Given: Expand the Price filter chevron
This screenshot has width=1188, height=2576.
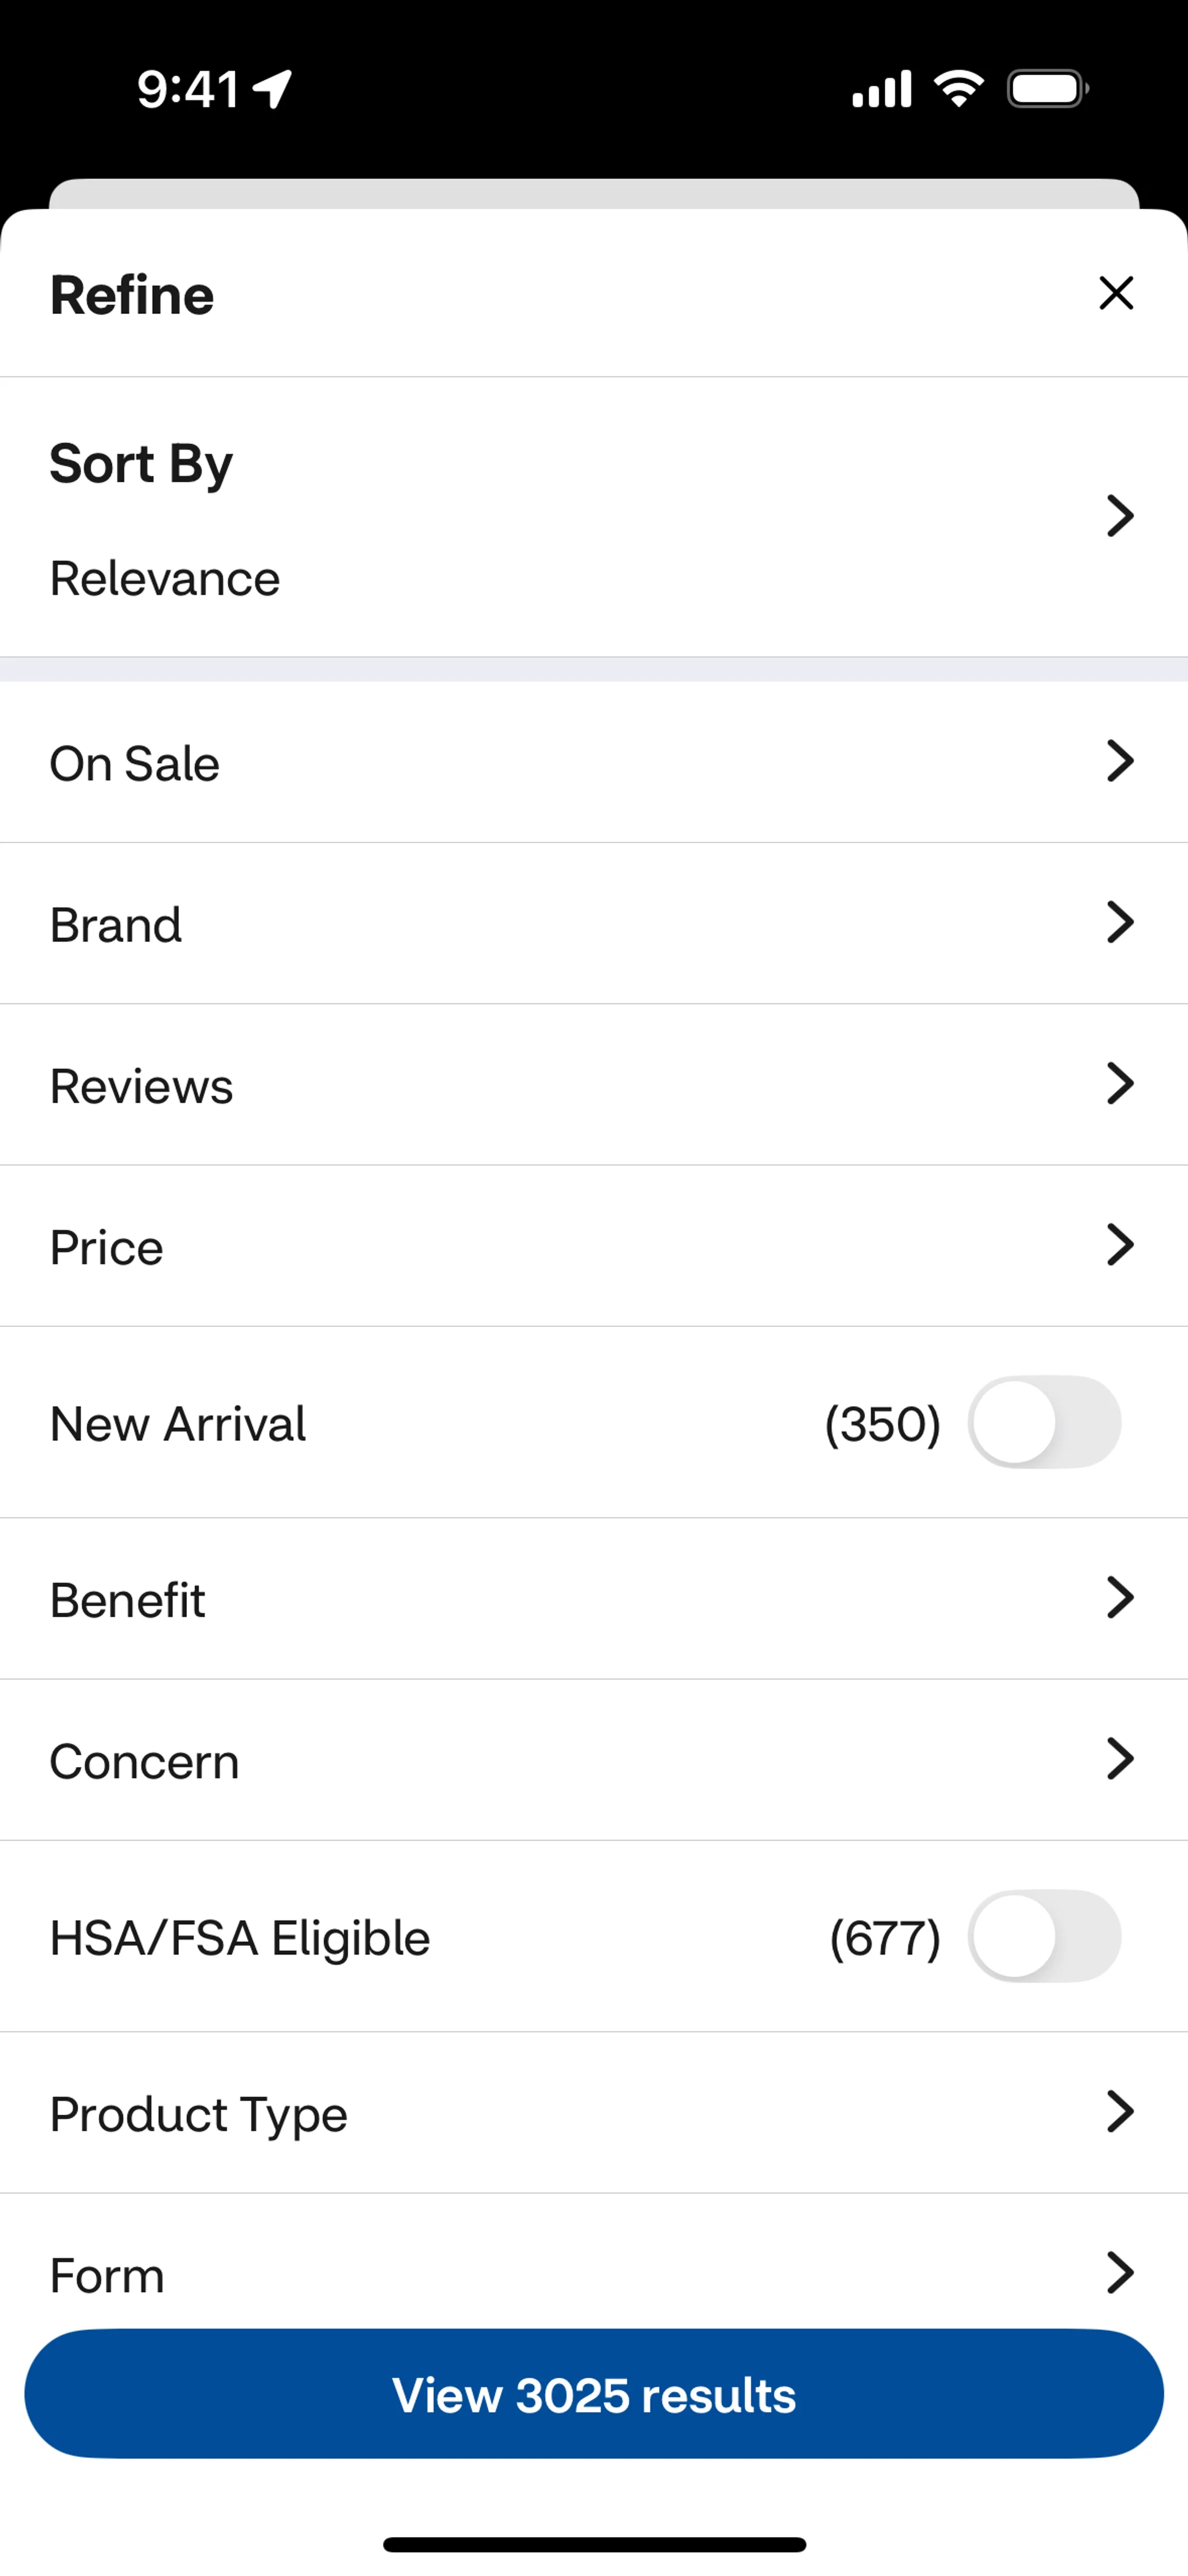Looking at the screenshot, I should coord(1120,1246).
